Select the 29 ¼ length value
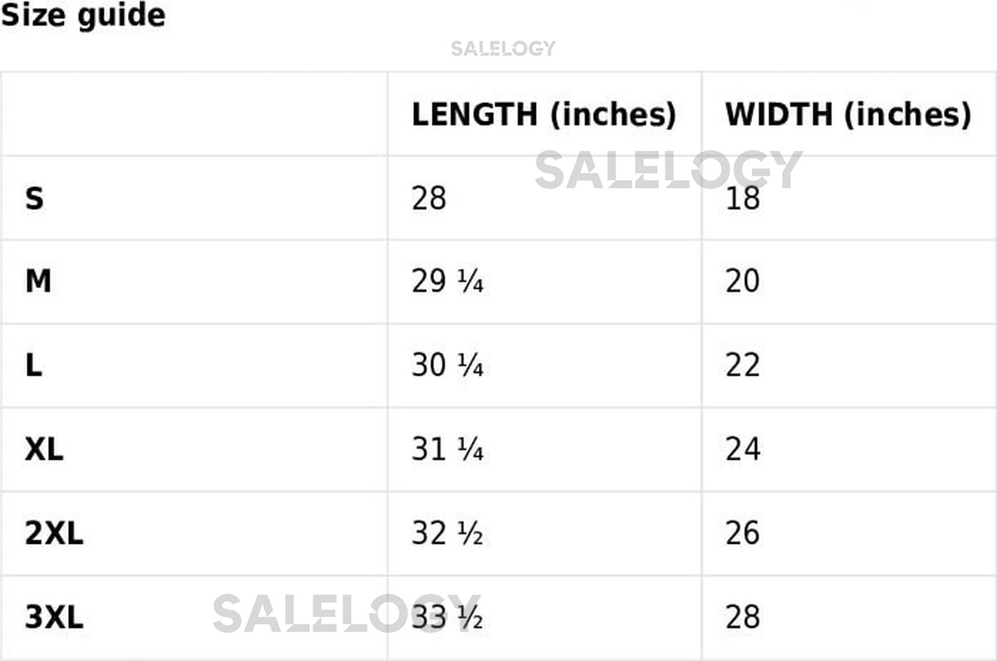997x661 pixels. [x=447, y=282]
